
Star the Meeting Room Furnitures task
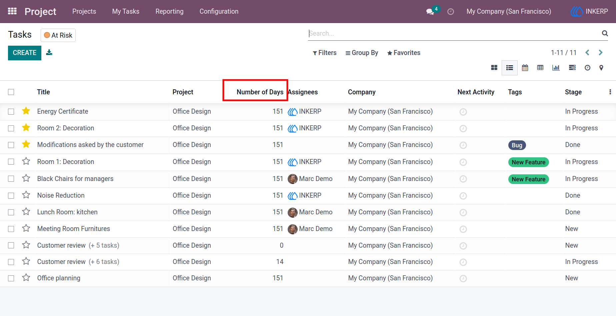26,228
